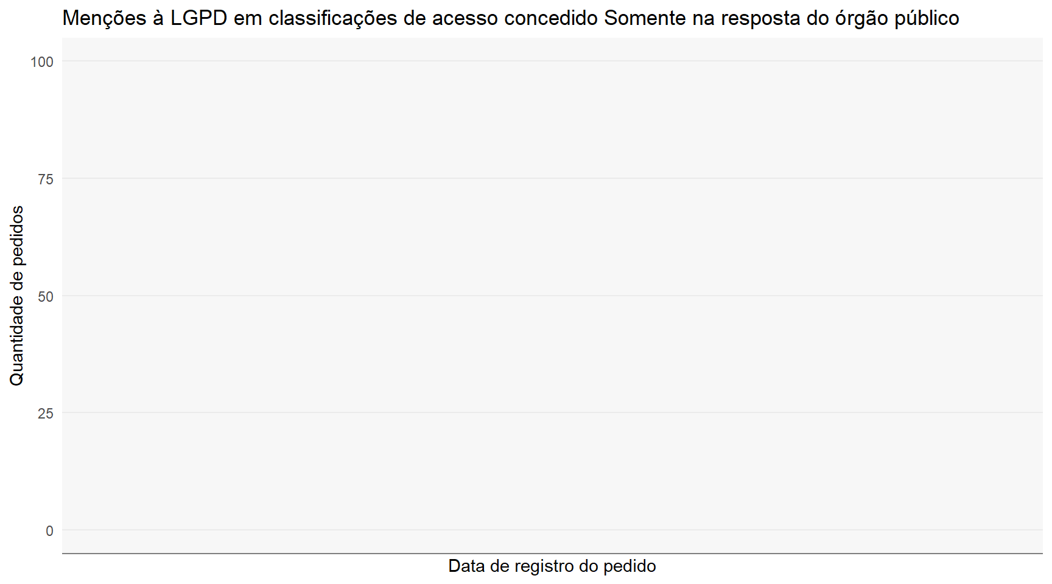Image resolution: width=1052 pixels, height=584 pixels.
Task: Click the horizontal gridline at 50
Action: point(552,296)
